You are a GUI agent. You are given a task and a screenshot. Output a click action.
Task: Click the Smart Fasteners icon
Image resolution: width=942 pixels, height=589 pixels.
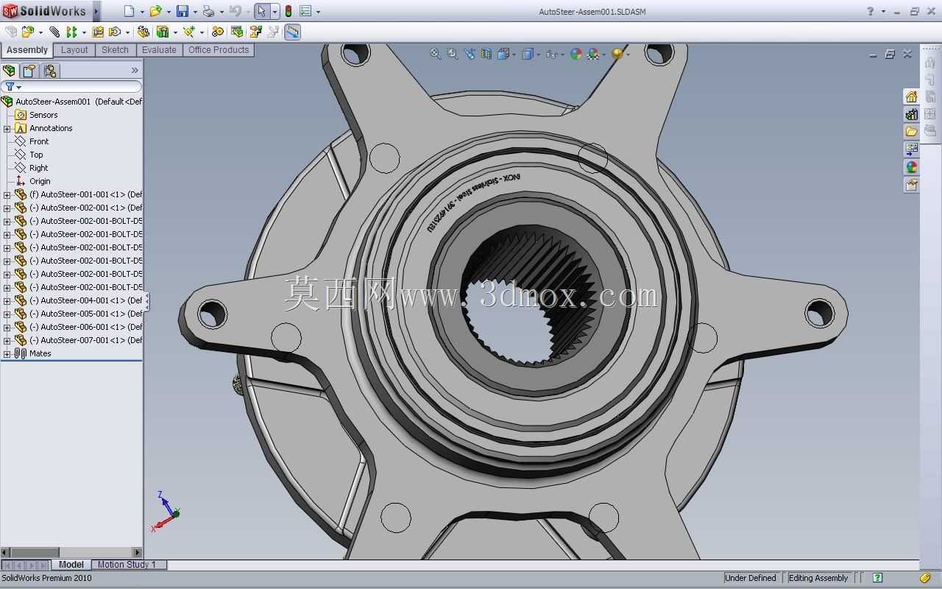click(98, 32)
